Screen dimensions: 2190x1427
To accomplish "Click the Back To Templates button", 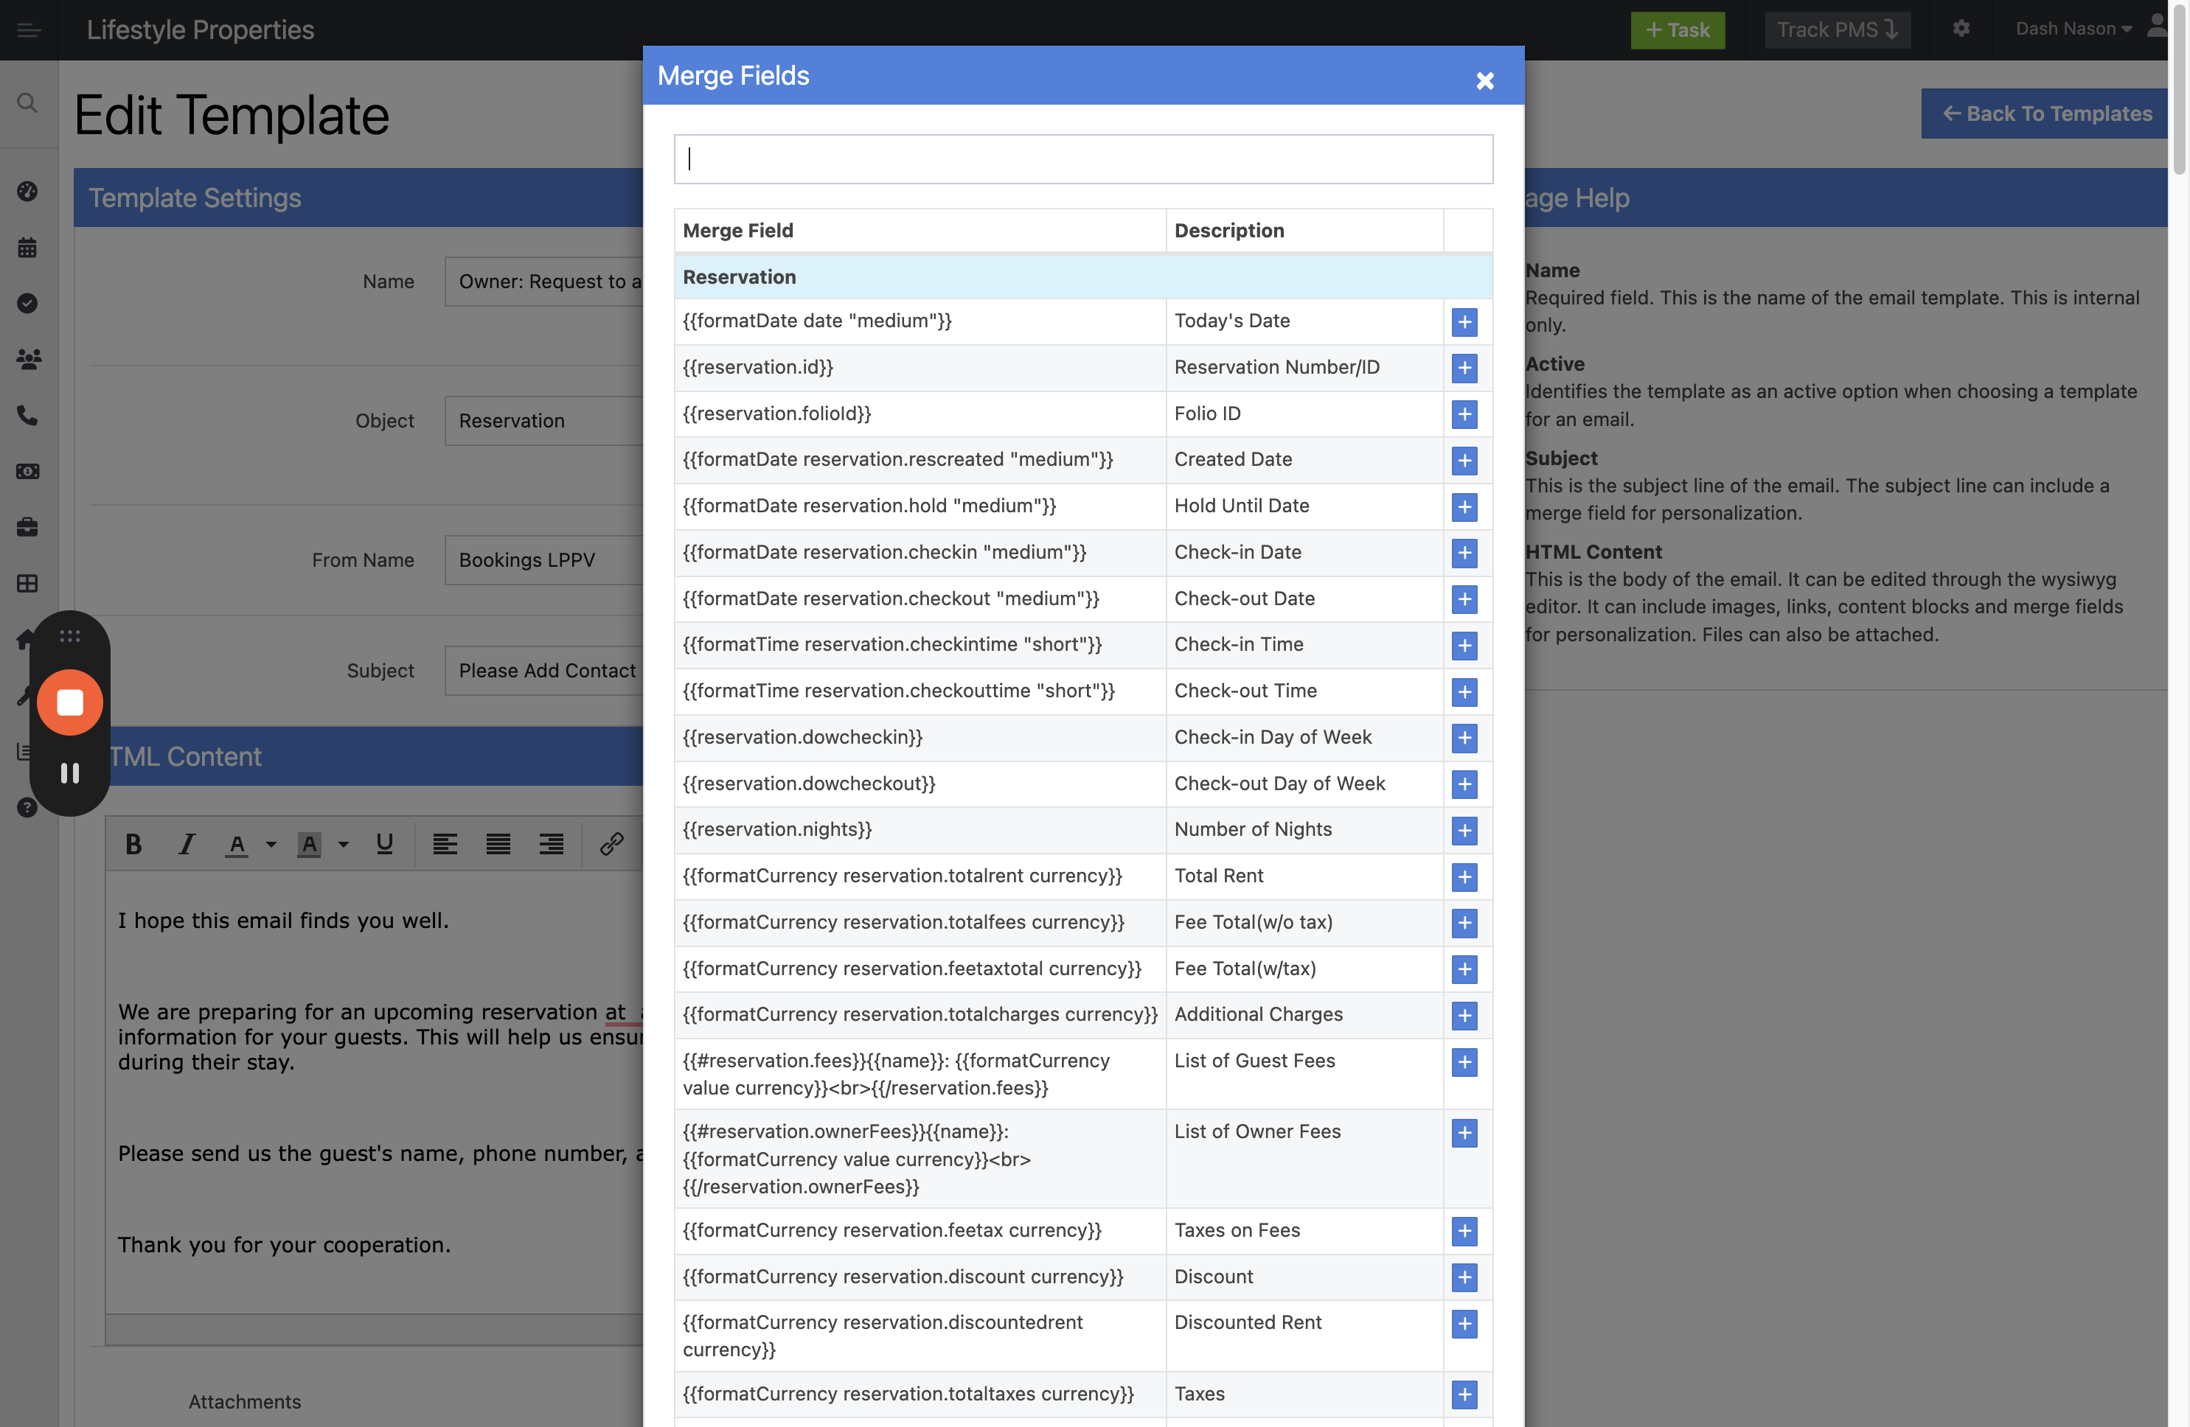I will tap(2045, 114).
